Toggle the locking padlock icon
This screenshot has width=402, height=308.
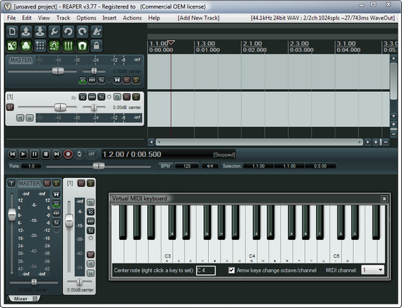tap(96, 46)
